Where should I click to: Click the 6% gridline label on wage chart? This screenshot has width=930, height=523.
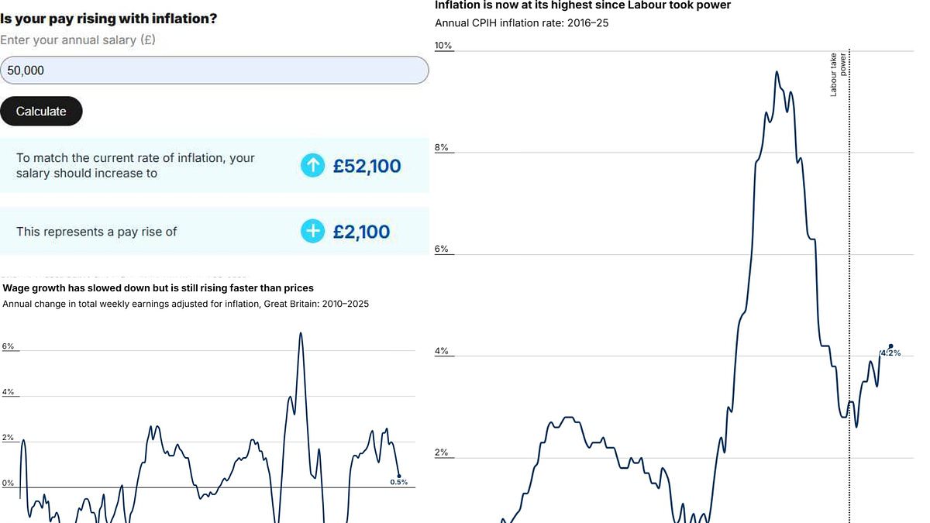click(8, 346)
